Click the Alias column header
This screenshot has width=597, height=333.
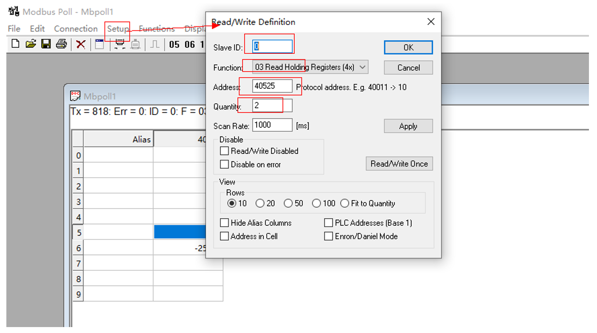coord(118,139)
